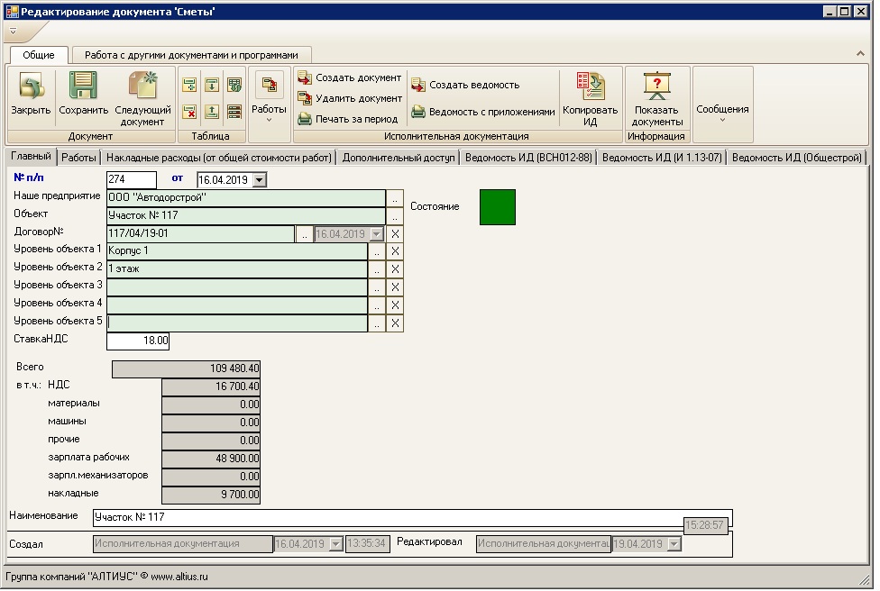Viewport: 880px width, 591px height.
Task: Click the move row down icon
Action: tap(212, 86)
